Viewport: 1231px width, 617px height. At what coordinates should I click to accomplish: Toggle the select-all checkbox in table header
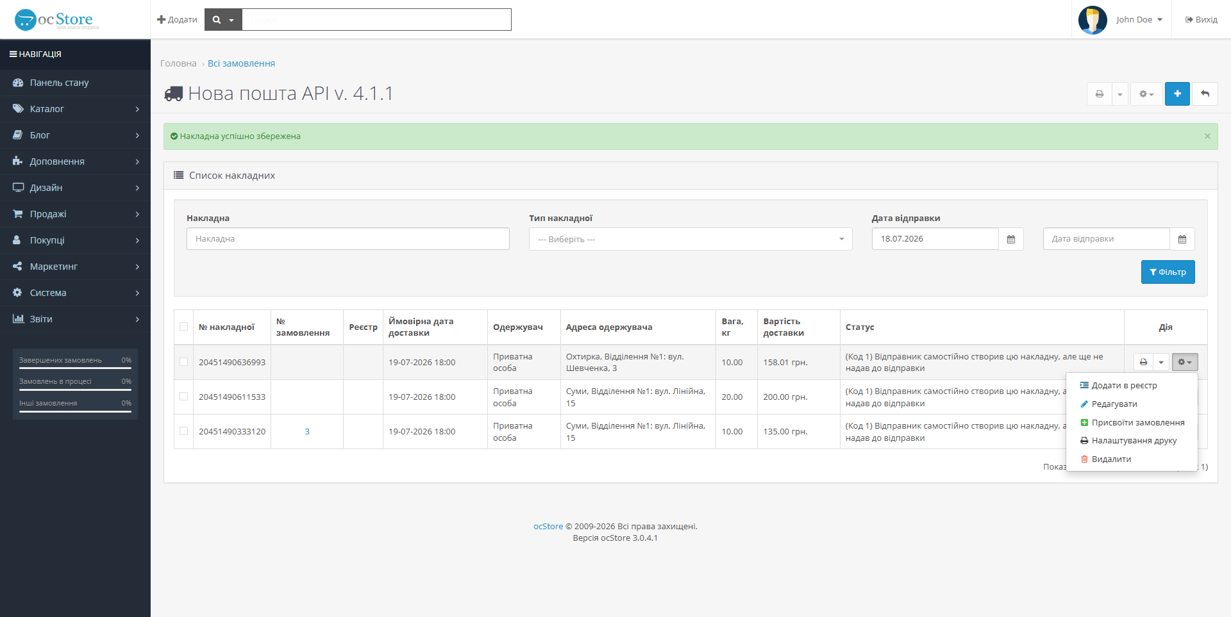(x=184, y=327)
